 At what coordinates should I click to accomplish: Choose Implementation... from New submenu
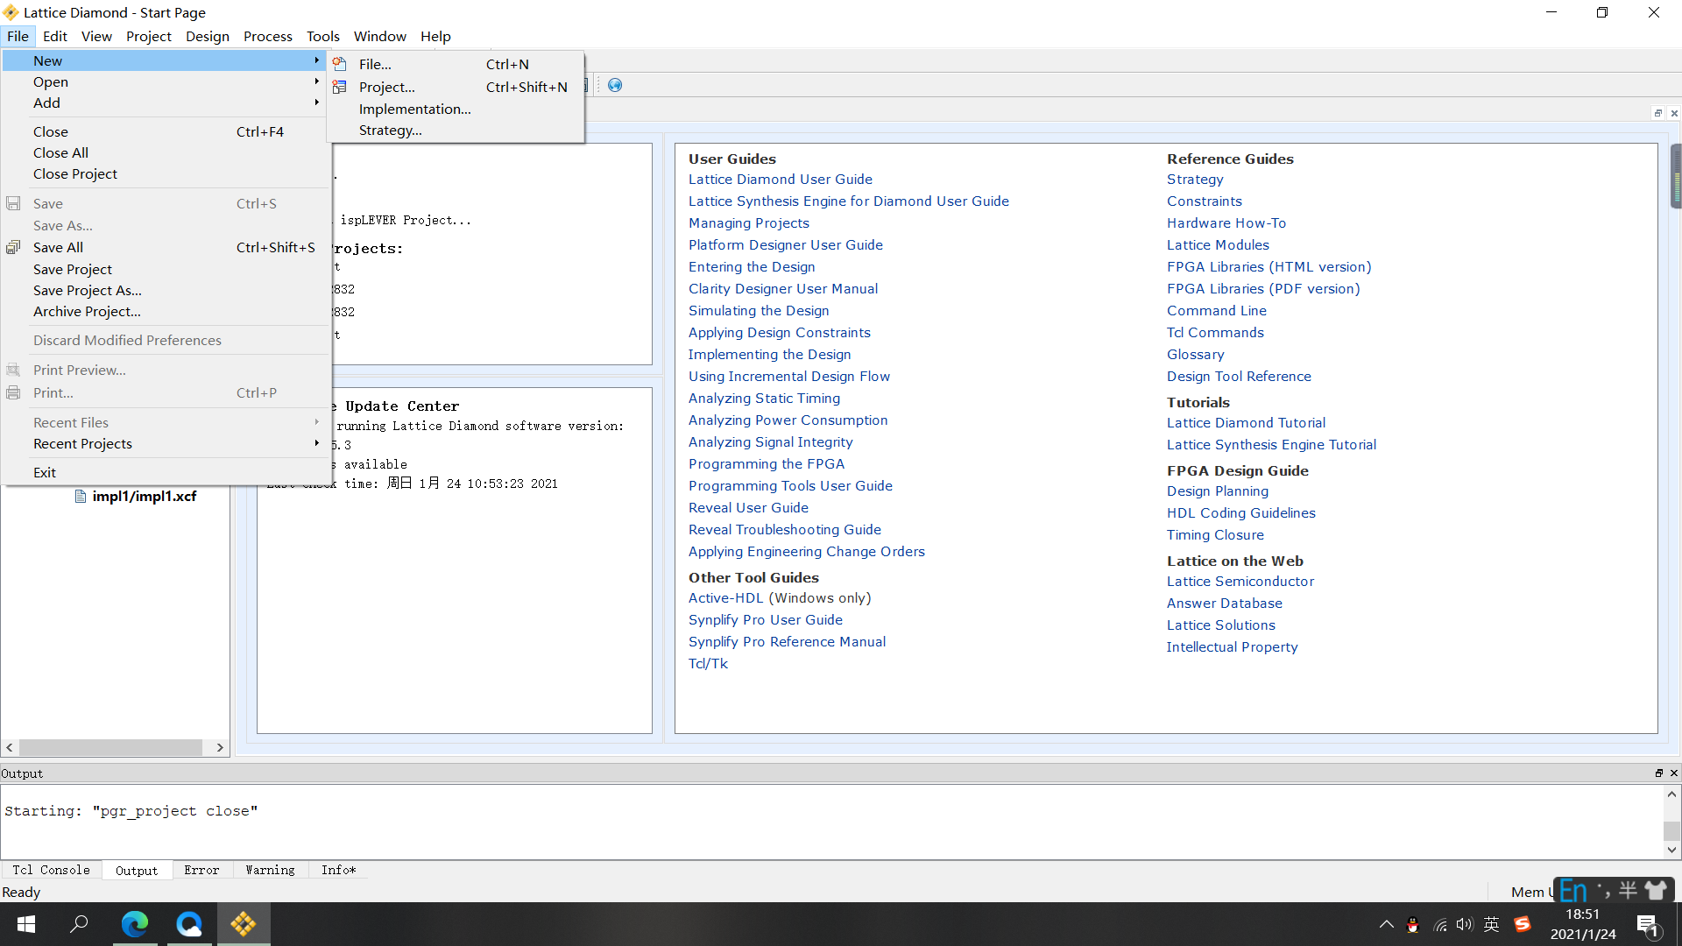414,109
